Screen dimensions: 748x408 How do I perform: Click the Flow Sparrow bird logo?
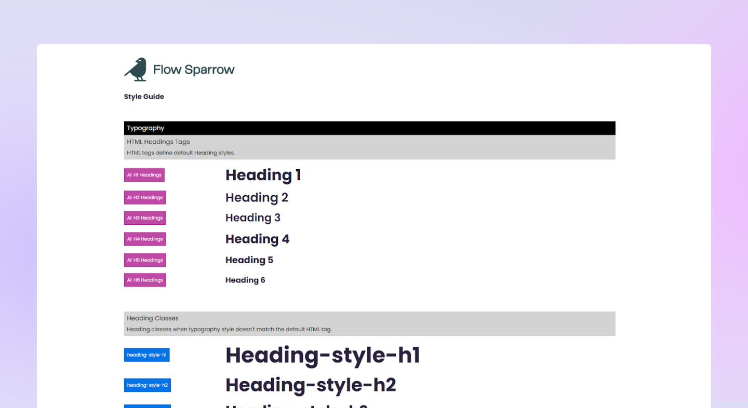click(x=135, y=68)
